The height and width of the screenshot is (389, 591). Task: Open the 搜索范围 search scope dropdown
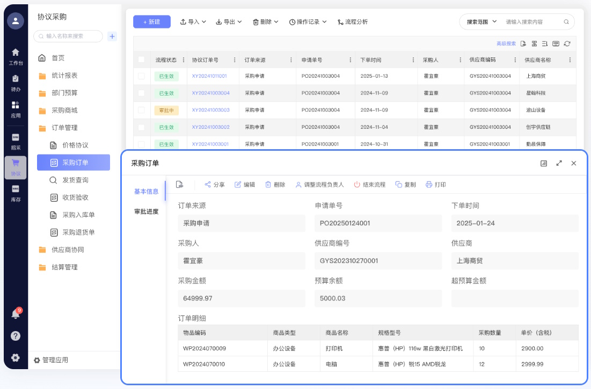pyautogui.click(x=481, y=22)
